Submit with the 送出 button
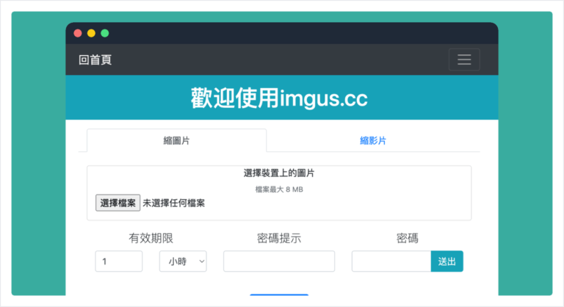Viewport: 564px width, 307px height. pos(447,261)
